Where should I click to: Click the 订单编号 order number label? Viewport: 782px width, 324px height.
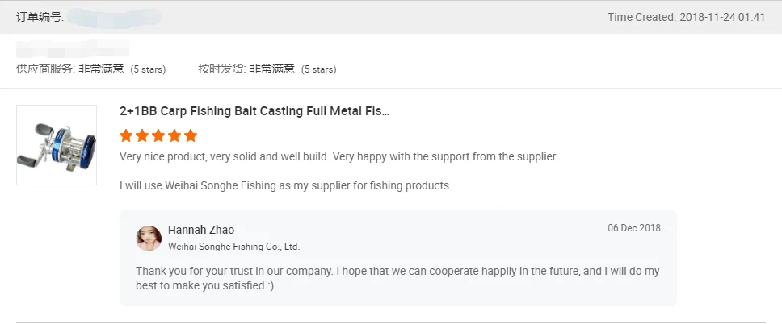coord(40,17)
